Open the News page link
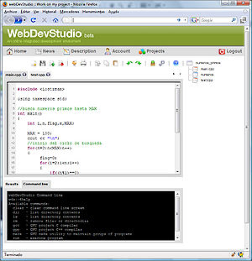252x261 pixels. tap(45, 52)
